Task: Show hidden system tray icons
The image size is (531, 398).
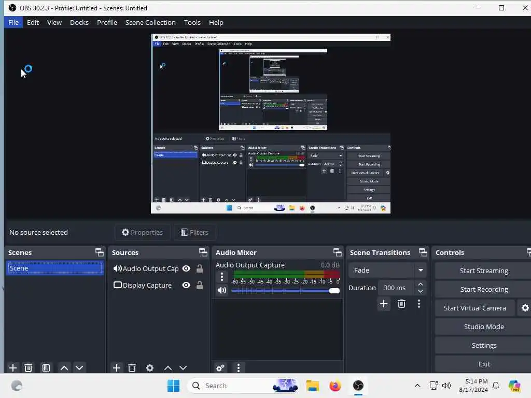Action: (x=417, y=386)
